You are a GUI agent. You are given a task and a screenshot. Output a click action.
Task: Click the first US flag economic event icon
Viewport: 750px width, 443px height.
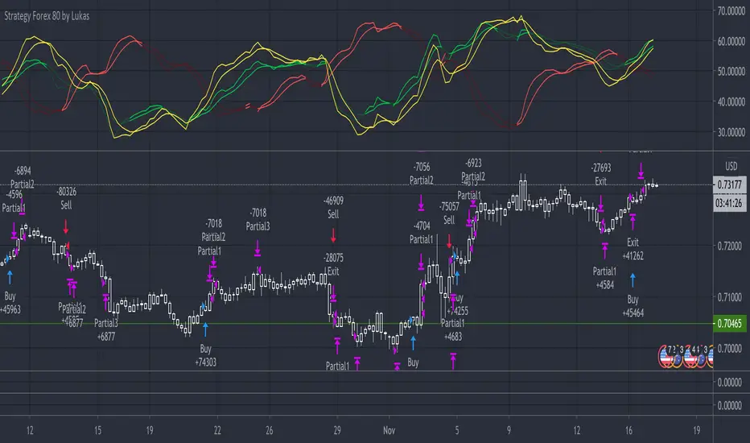[666, 356]
